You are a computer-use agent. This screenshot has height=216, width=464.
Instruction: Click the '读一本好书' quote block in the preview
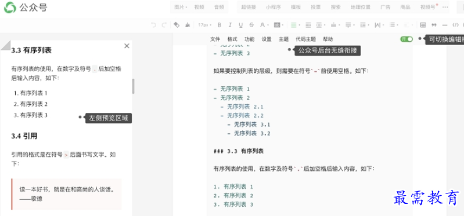coord(66,194)
